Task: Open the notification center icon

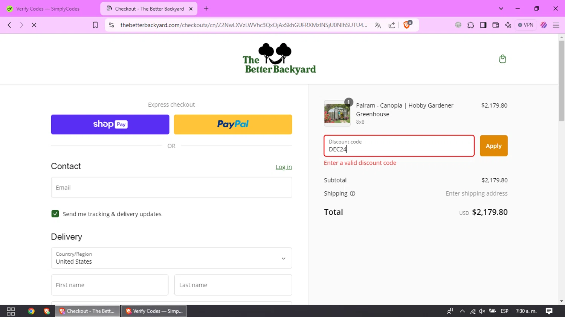Action: coord(549,311)
